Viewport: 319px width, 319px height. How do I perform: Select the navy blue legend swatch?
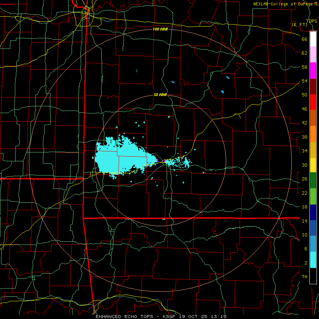[x=313, y=212]
